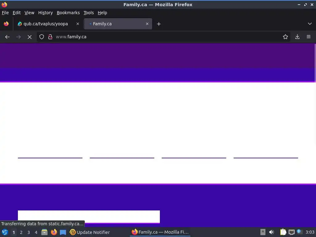Open the Bookmarks menu

click(68, 13)
